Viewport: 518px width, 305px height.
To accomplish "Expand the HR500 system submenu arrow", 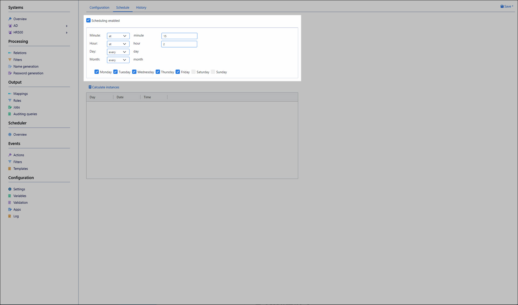I will click(x=67, y=33).
